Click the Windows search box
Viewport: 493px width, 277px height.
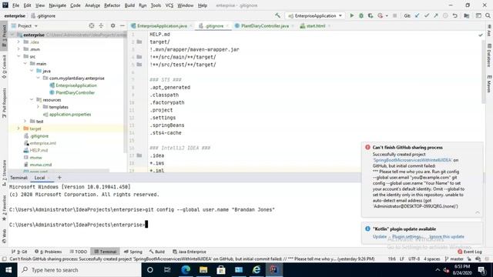79,270
